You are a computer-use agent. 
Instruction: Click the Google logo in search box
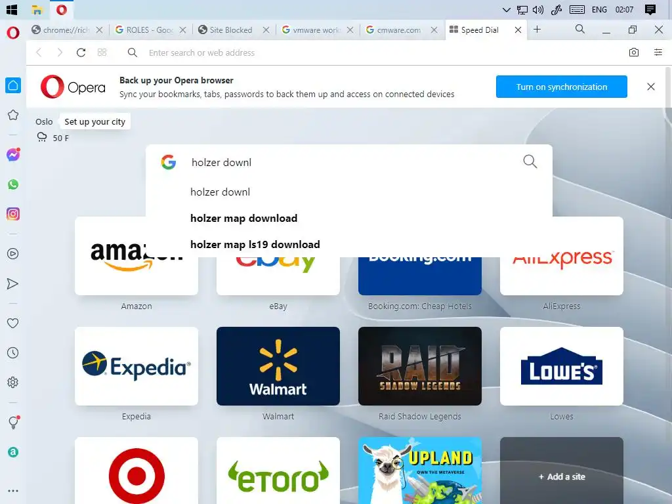point(169,162)
